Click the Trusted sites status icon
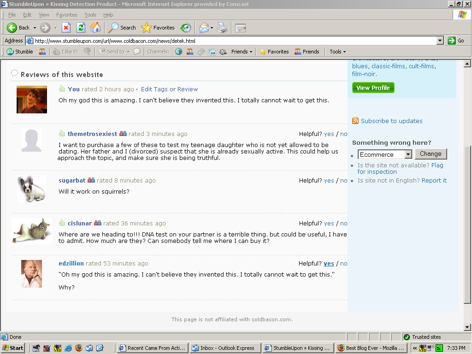This screenshot has height=354, width=472. tap(407, 337)
